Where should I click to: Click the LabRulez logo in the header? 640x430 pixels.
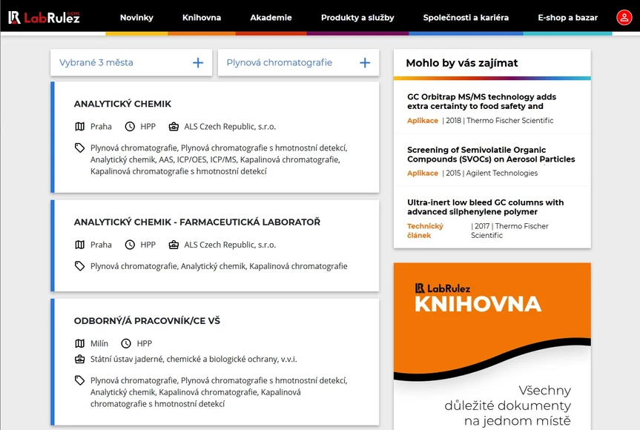[x=44, y=16]
